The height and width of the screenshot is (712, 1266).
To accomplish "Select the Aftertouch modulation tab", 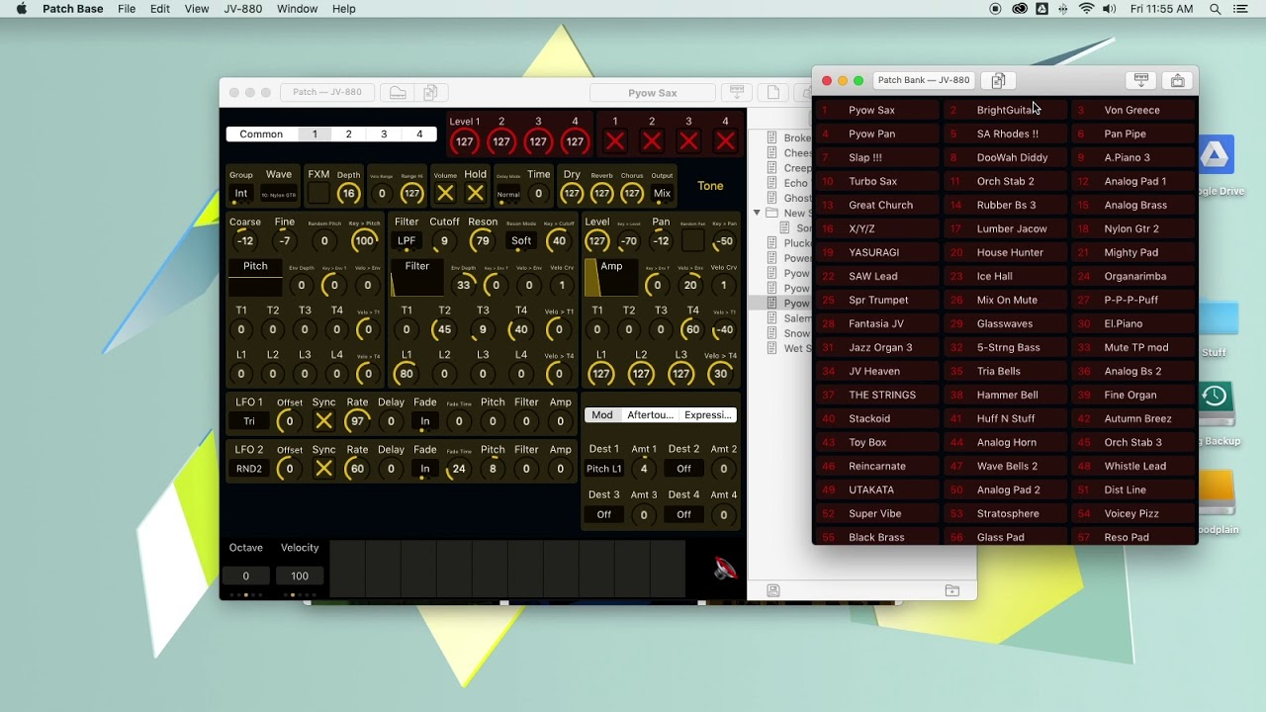I will [650, 415].
